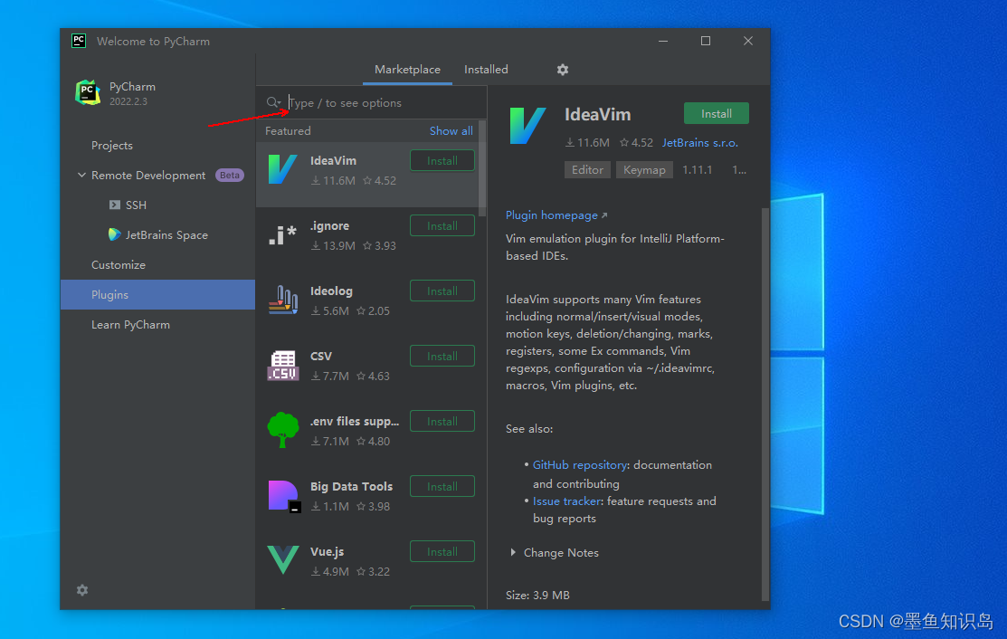1007x639 pixels.
Task: Click the SSH terminal icon
Action: 114,205
